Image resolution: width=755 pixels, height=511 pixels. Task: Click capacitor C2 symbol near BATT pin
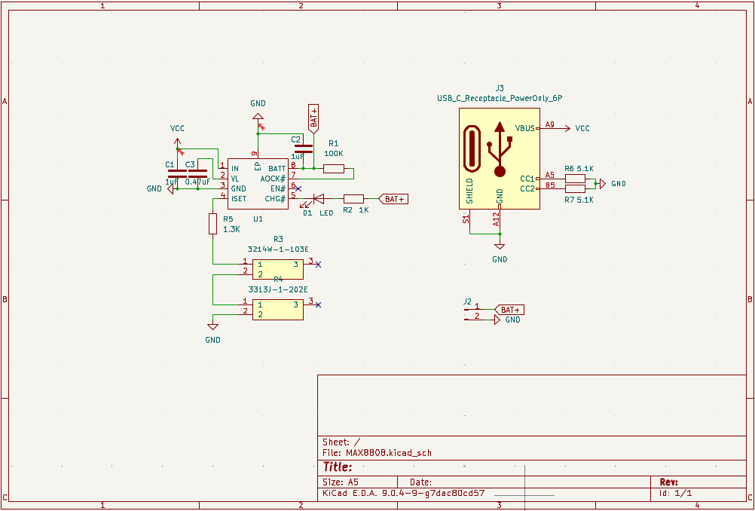point(303,148)
